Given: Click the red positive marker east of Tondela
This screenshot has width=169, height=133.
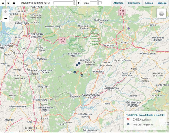Looking at the screenshot, I should [x=103, y=73].
